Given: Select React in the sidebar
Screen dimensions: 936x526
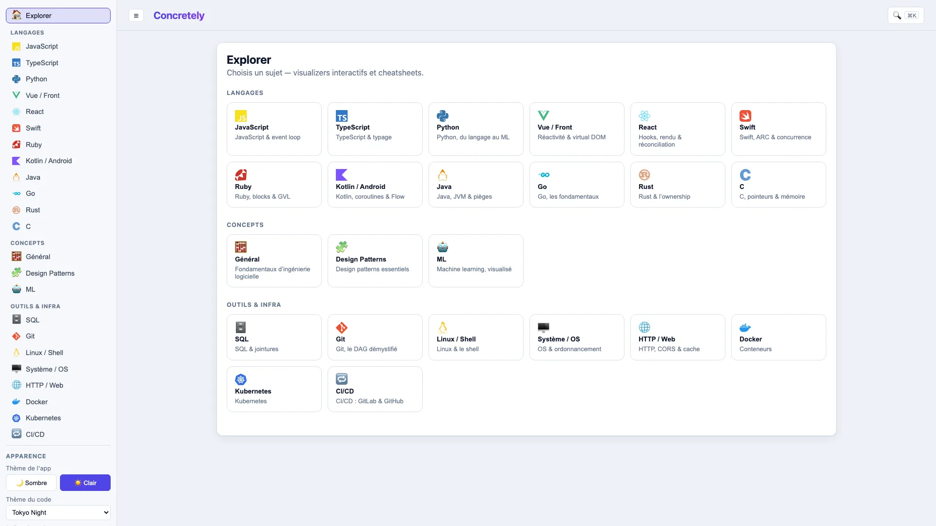Looking at the screenshot, I should (x=58, y=112).
